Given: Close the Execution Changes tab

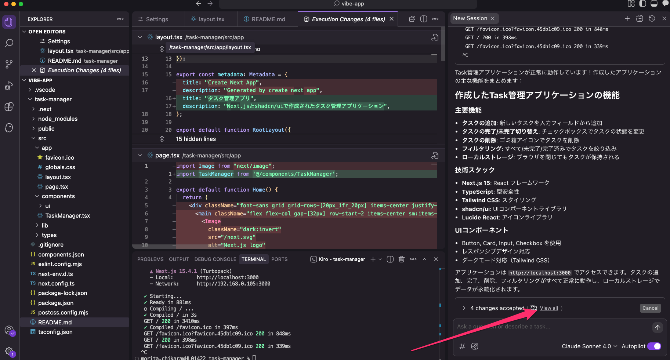Looking at the screenshot, I should click(x=392, y=19).
